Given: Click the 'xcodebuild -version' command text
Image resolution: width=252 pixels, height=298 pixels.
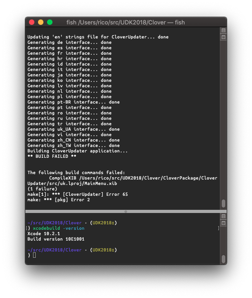Looking at the screenshot, I should point(58,228).
